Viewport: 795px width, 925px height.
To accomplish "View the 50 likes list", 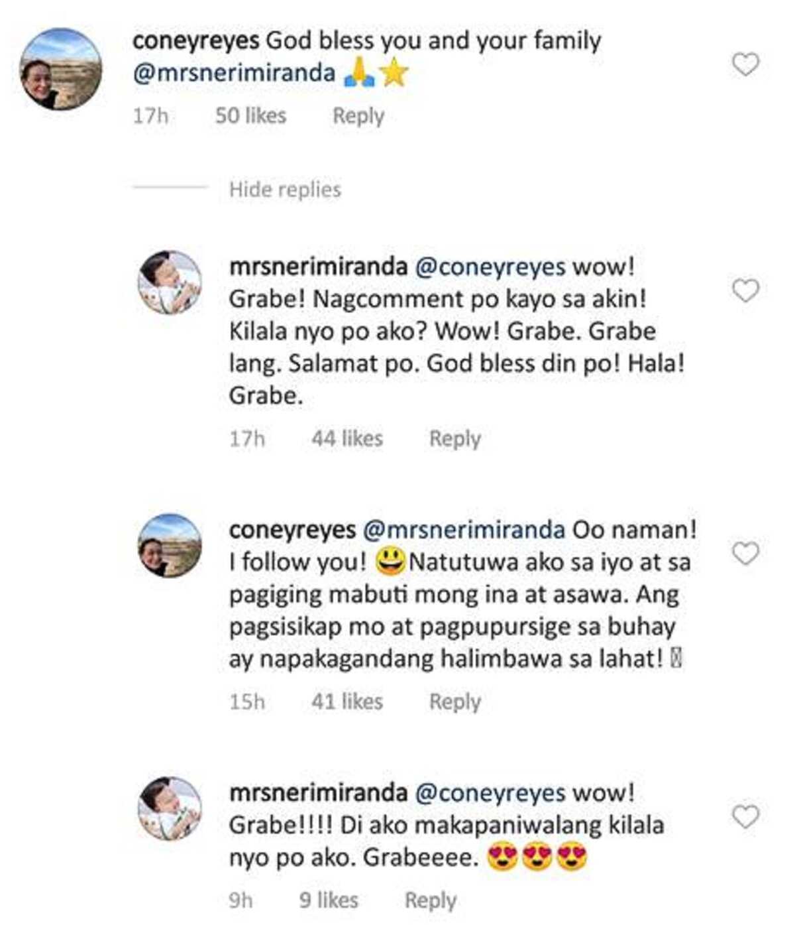I will [250, 116].
